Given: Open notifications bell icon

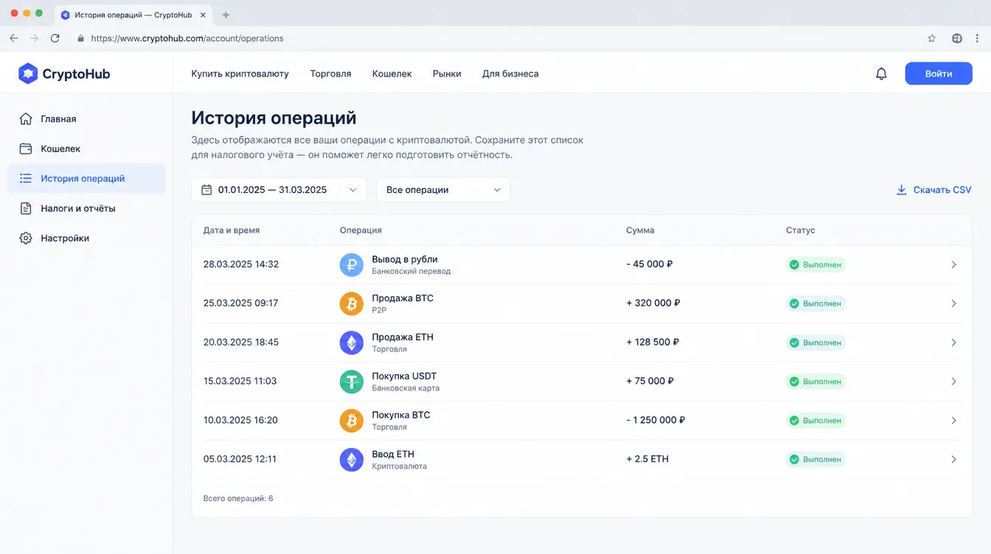Looking at the screenshot, I should [881, 74].
